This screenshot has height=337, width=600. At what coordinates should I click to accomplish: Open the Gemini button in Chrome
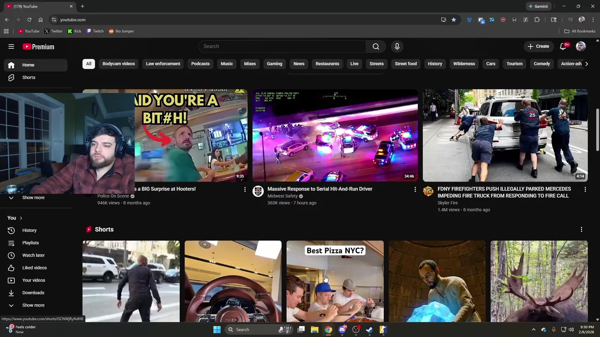[538, 7]
